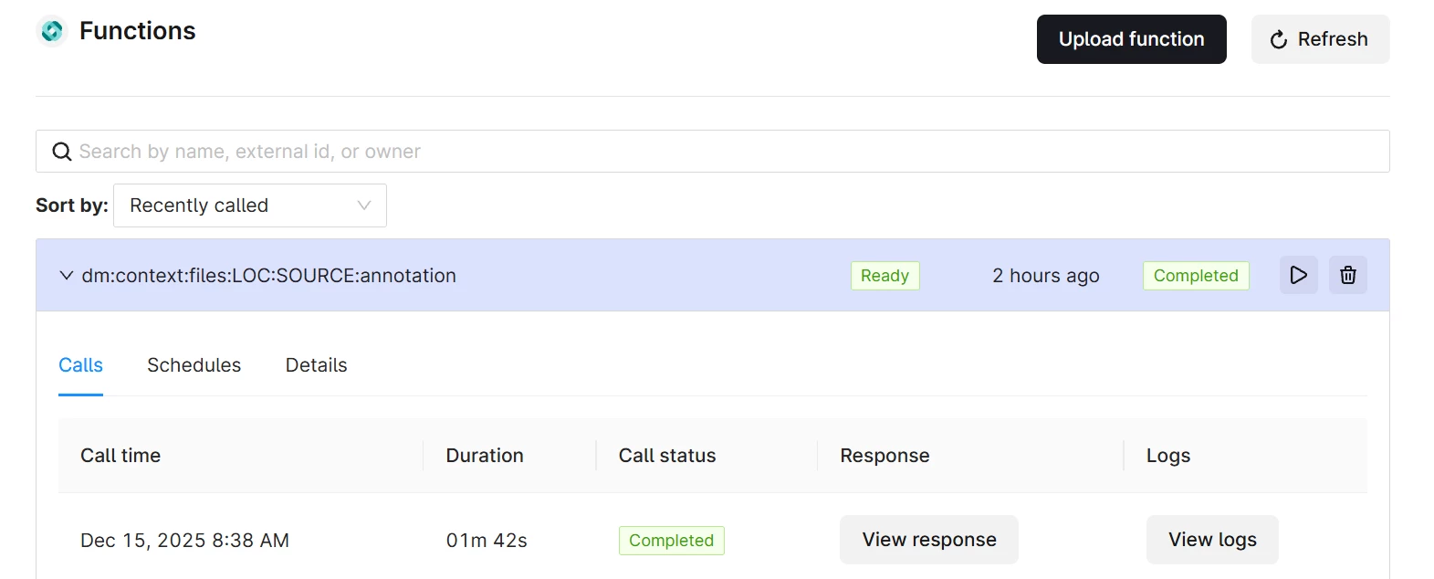This screenshot has height=579, width=1434.
Task: Switch to the Schedules tab
Action: pos(194,365)
